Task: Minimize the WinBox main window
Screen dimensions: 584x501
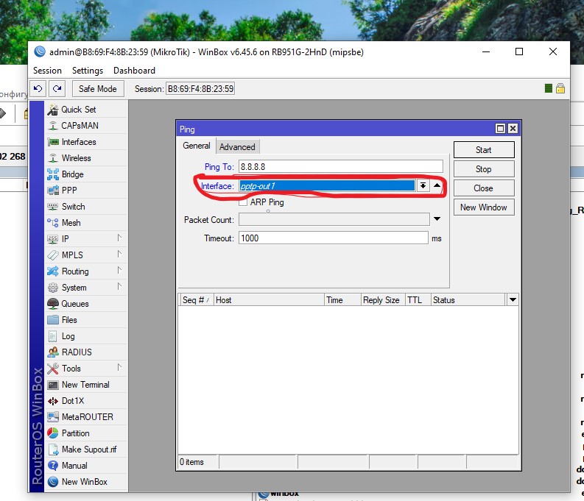Action: tap(485, 51)
